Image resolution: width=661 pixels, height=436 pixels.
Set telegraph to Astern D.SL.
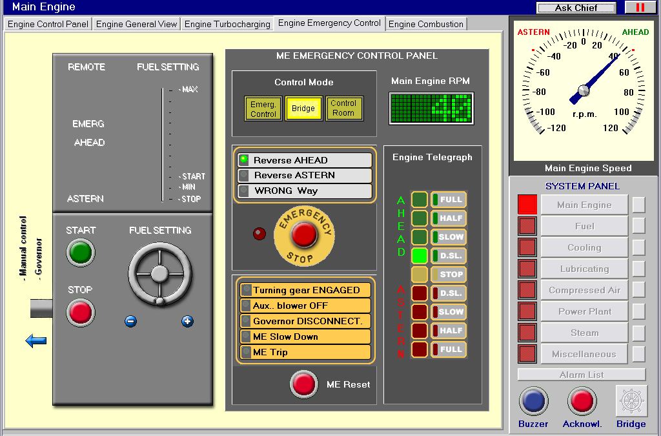[449, 293]
